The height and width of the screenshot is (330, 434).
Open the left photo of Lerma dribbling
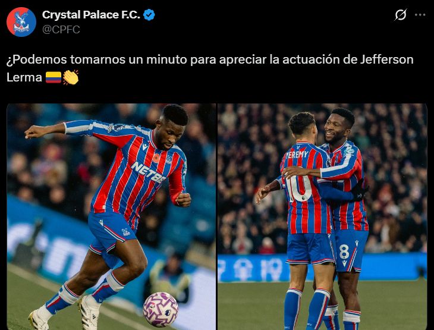click(x=111, y=217)
